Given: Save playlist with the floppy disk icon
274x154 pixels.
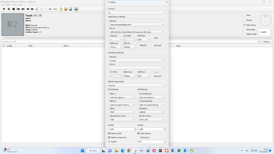Looking at the screenshot, I should click(x=71, y=9).
